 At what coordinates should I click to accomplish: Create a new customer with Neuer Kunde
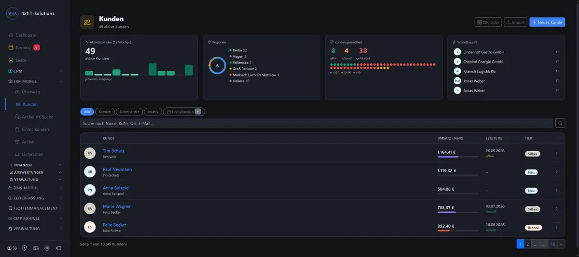547,22
